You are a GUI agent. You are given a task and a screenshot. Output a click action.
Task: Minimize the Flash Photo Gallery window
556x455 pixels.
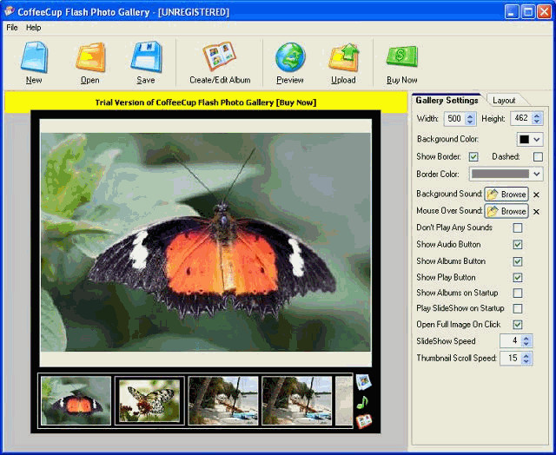tap(512, 11)
